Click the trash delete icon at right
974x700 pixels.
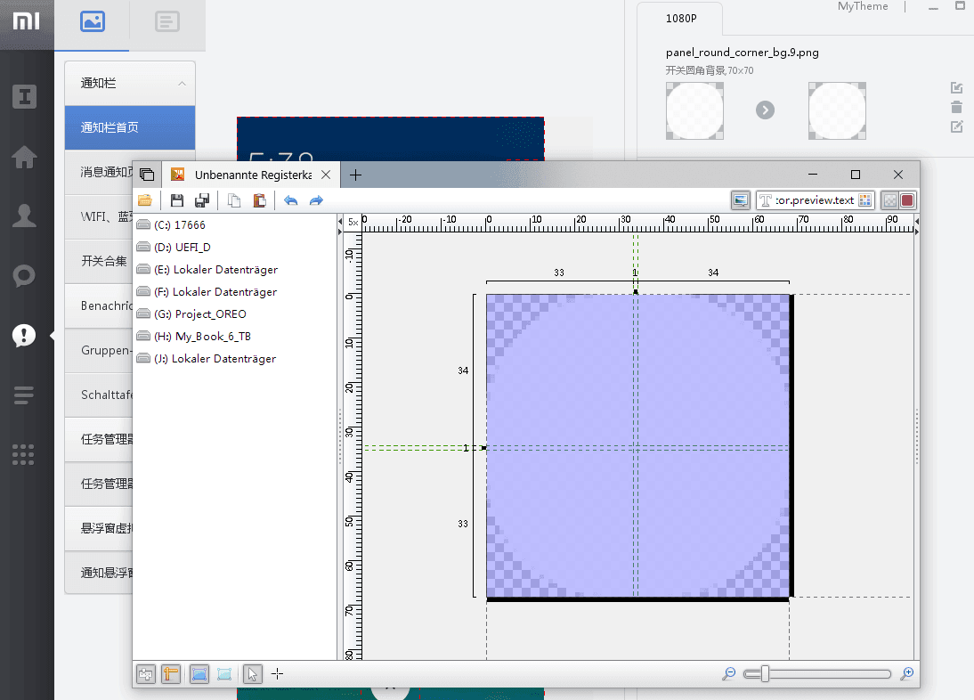tap(956, 108)
